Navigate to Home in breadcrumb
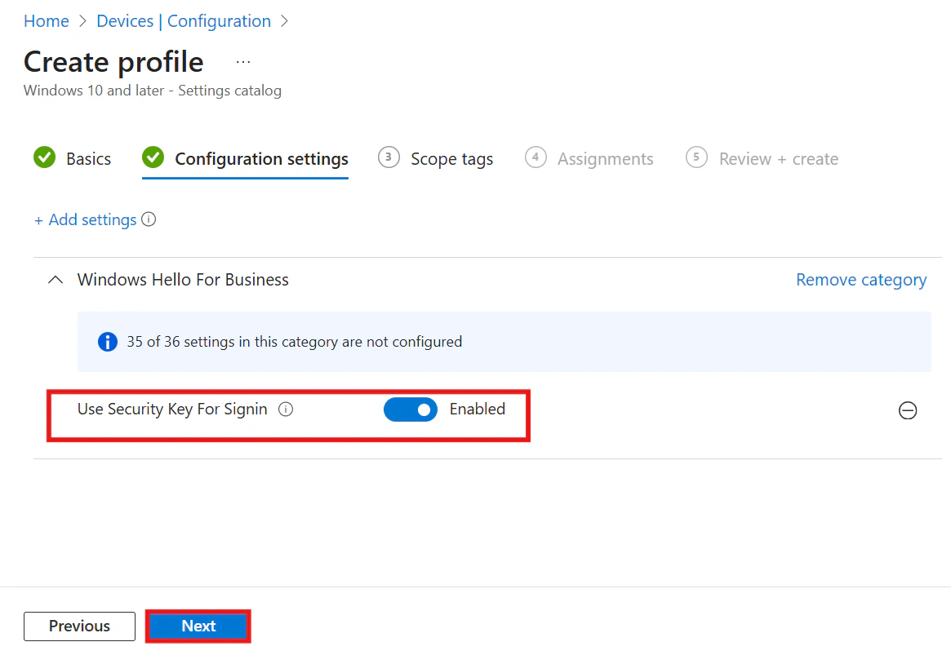This screenshot has height=664, width=951. [46, 21]
